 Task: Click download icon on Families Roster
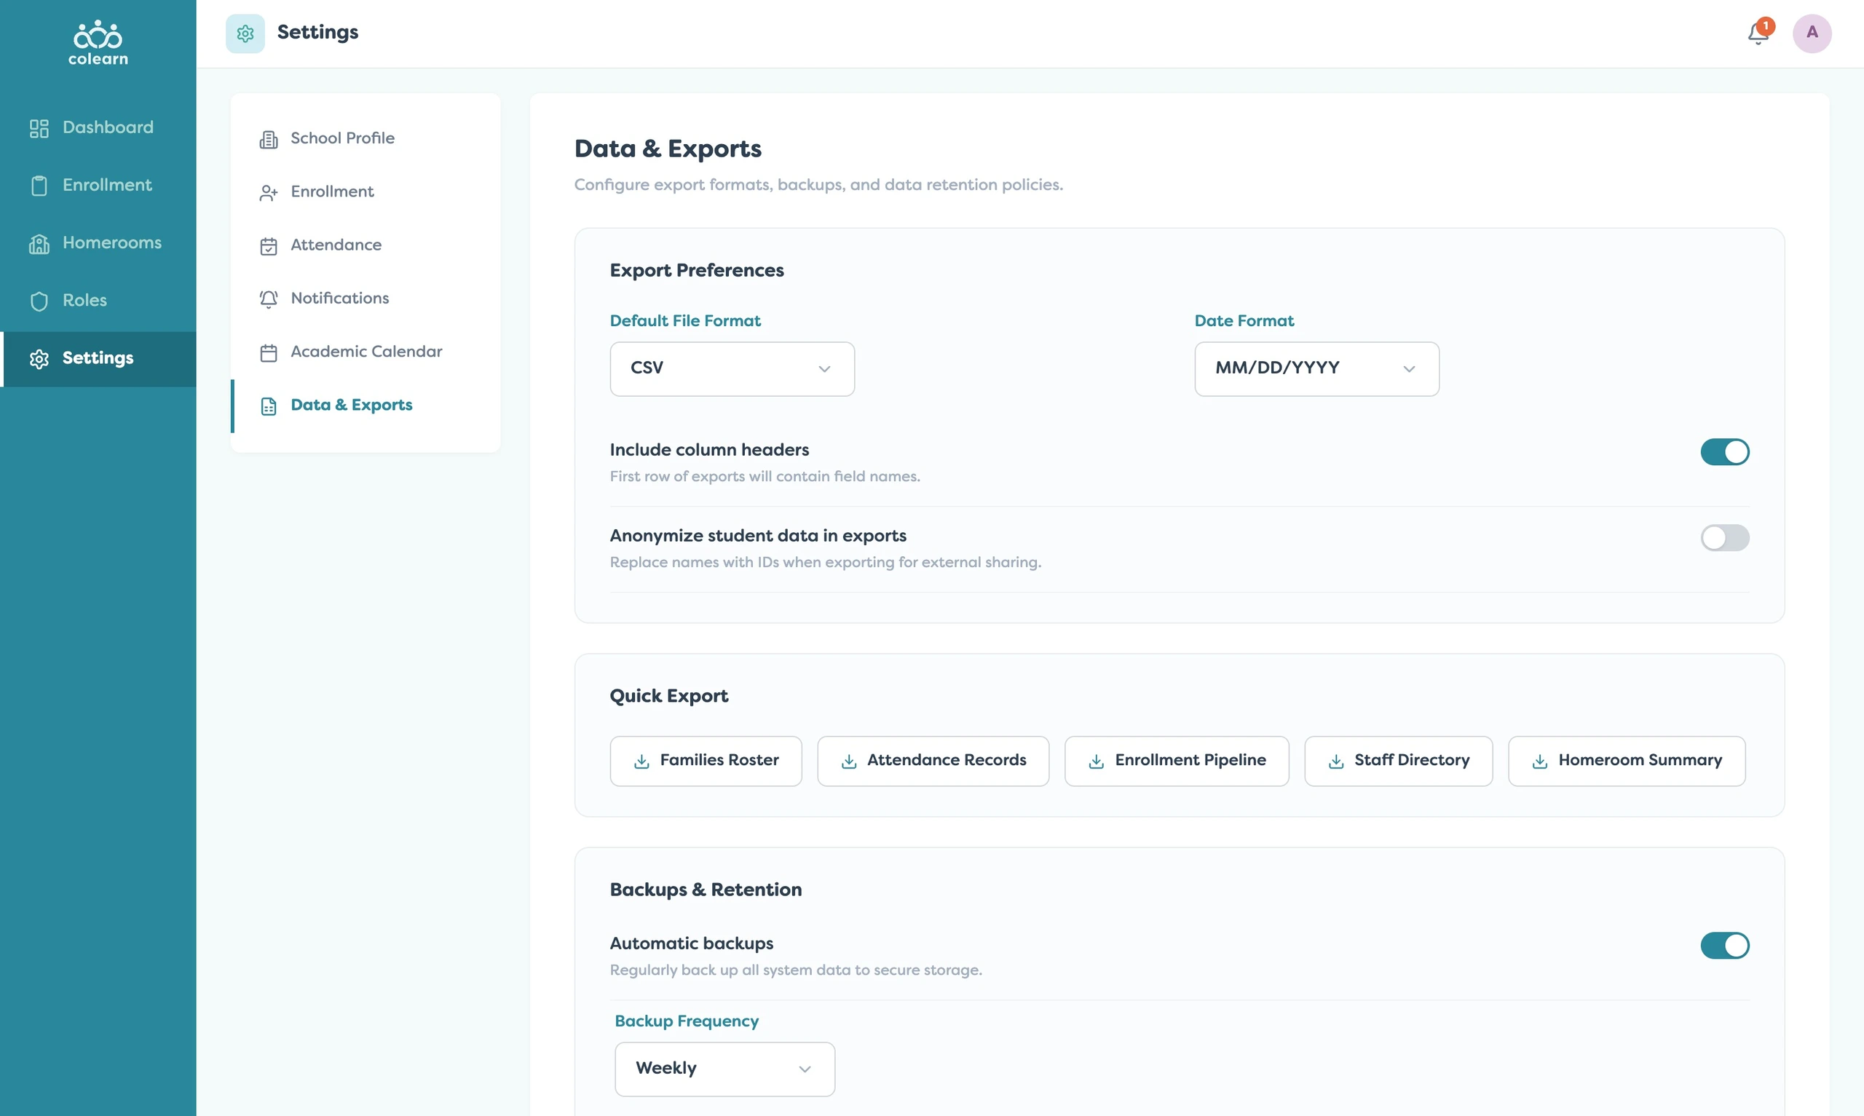click(x=641, y=761)
